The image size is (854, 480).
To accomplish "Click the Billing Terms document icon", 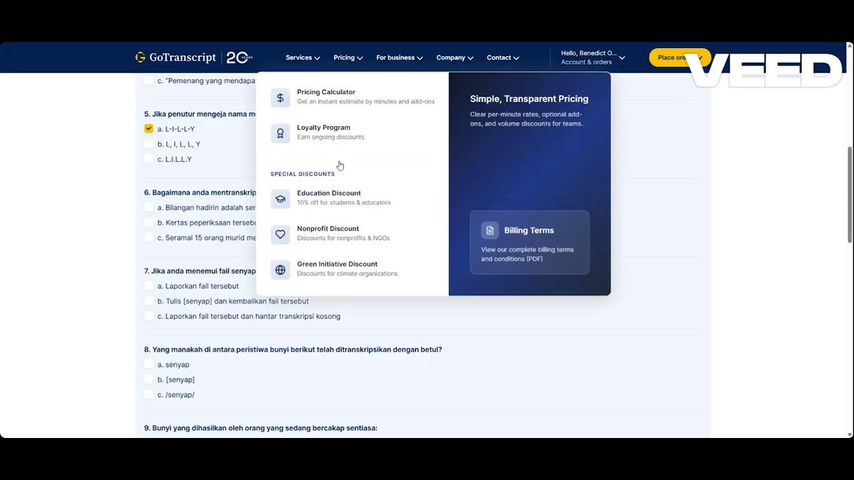I will 490,231.
